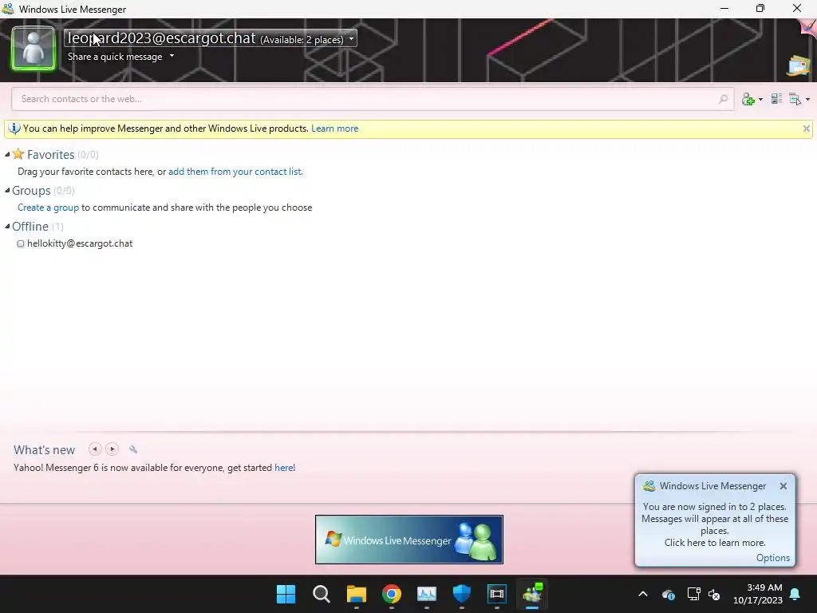This screenshot has height=613, width=817.
Task: Click Options in the notification popup
Action: [772, 558]
